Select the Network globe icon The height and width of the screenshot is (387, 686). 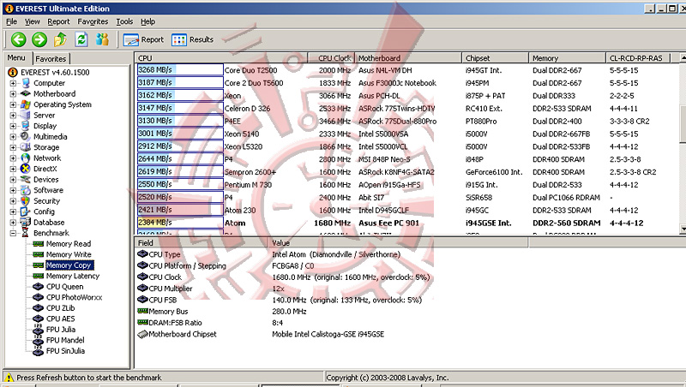[x=26, y=158]
